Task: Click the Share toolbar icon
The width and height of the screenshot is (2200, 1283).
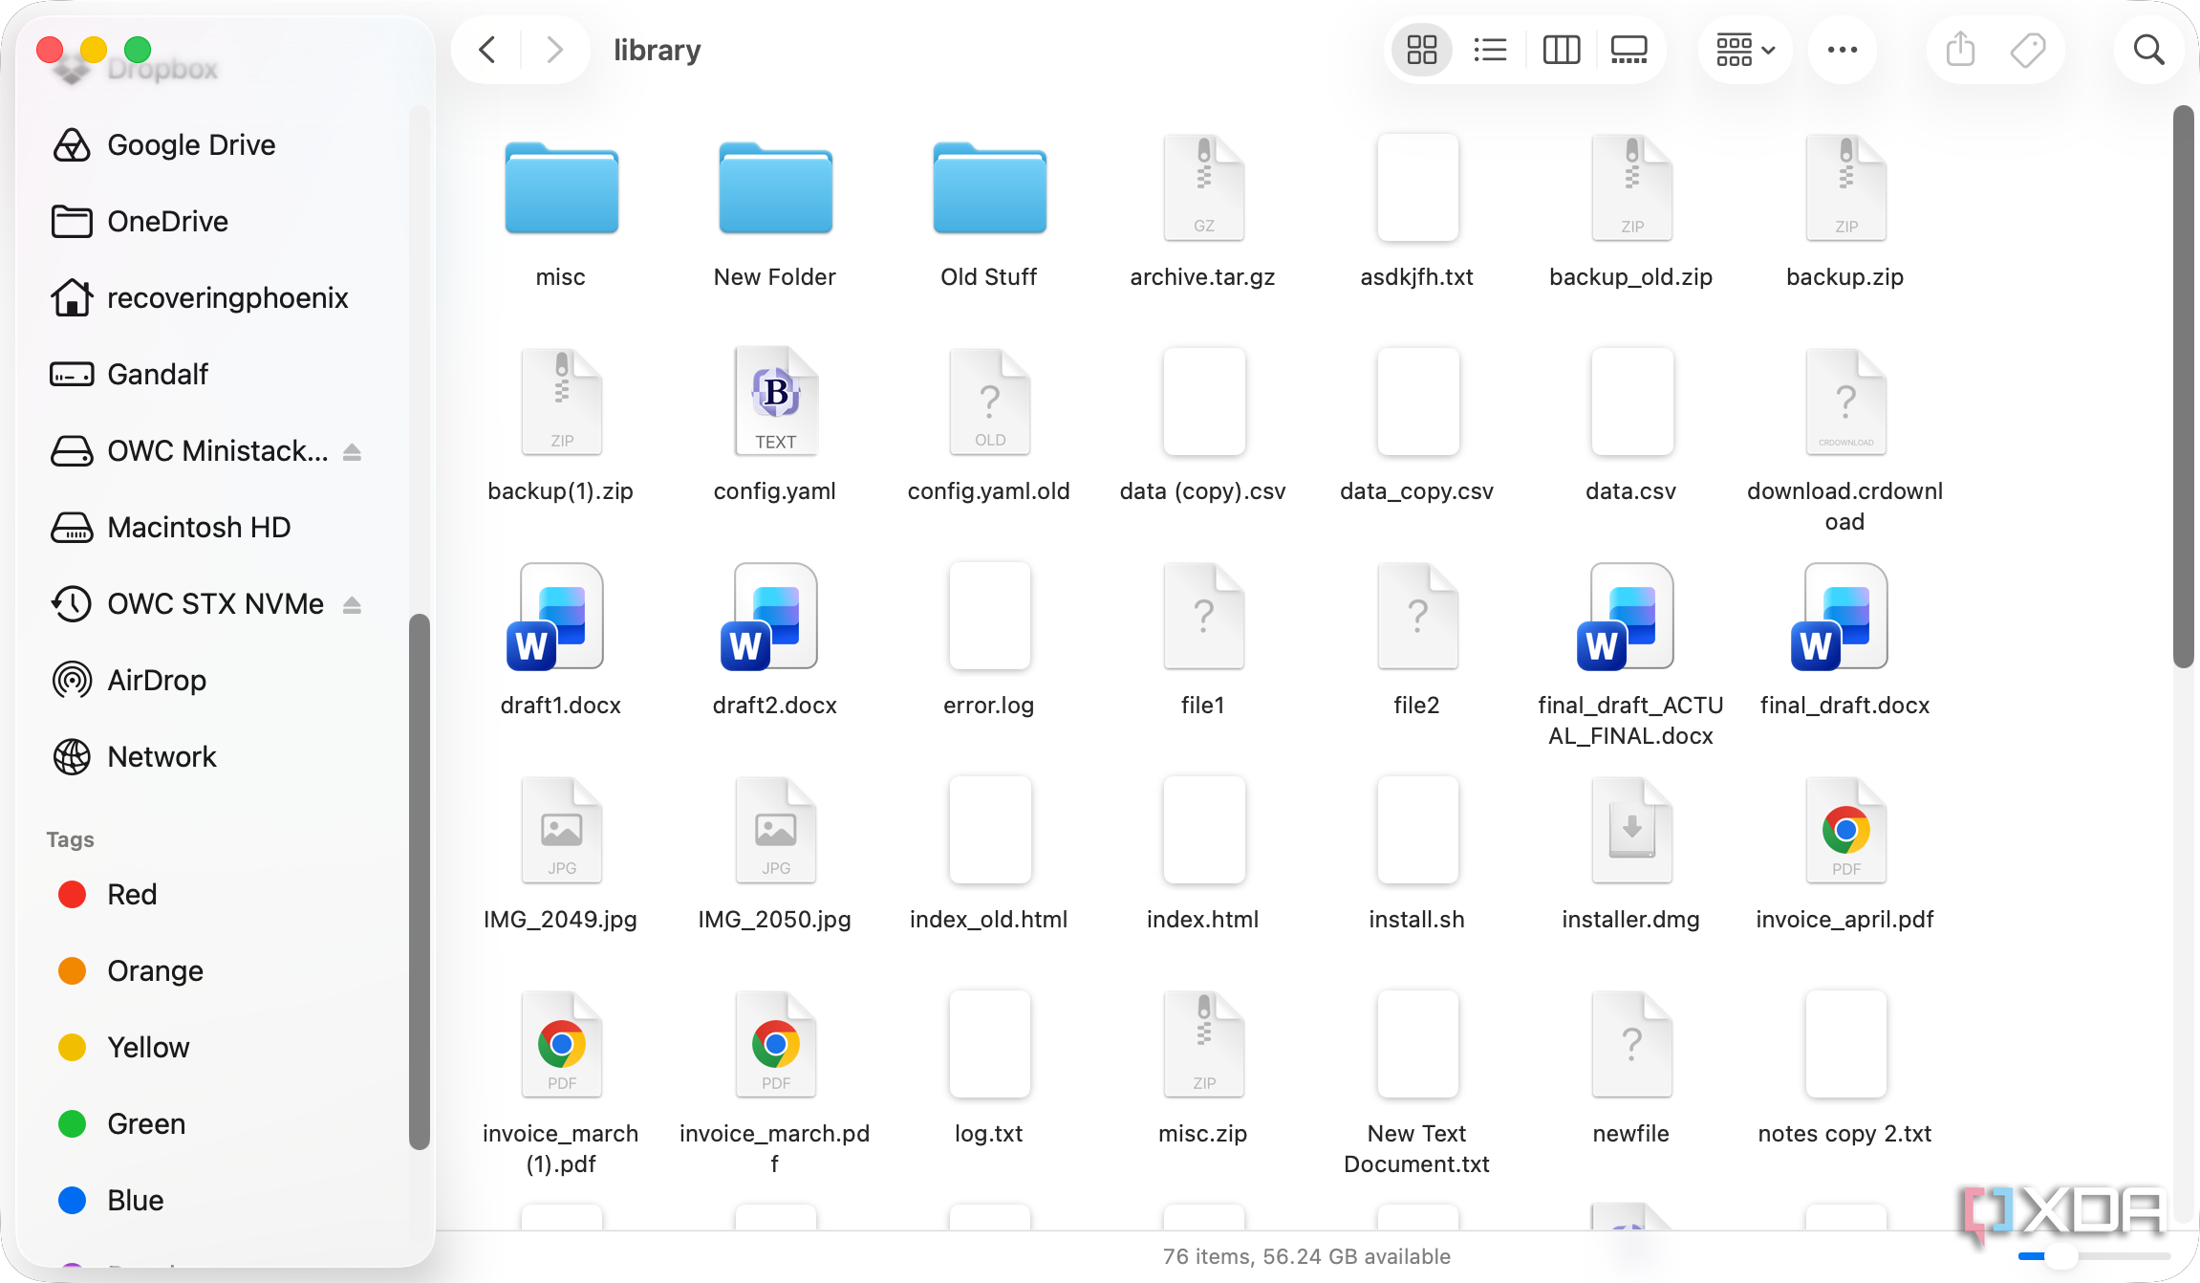Action: pos(1960,50)
